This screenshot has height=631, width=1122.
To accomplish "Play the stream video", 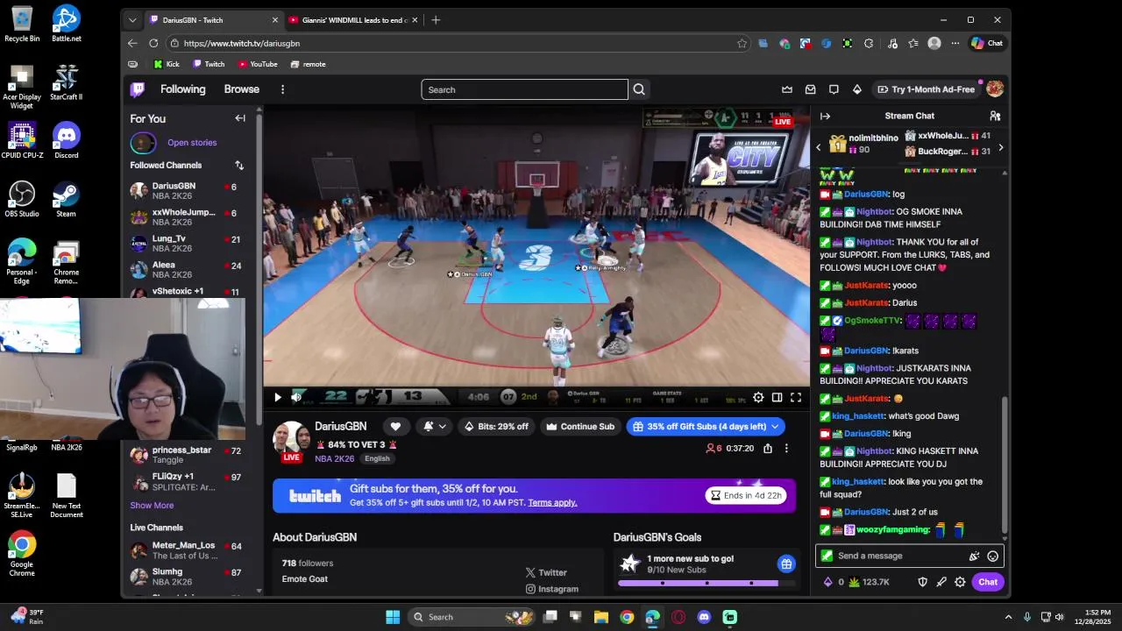I will point(278,397).
